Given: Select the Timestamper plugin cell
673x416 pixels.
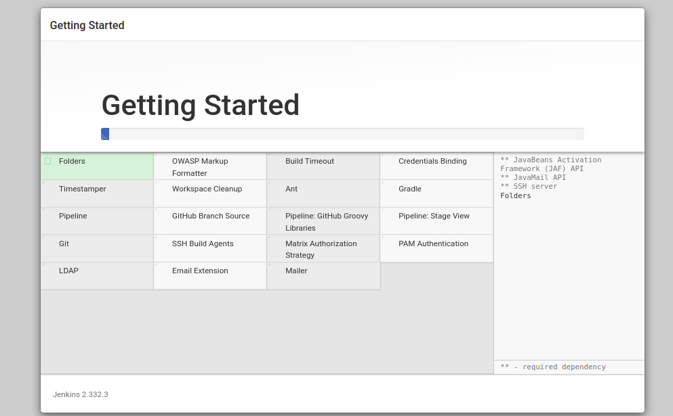Looking at the screenshot, I should pos(97,193).
